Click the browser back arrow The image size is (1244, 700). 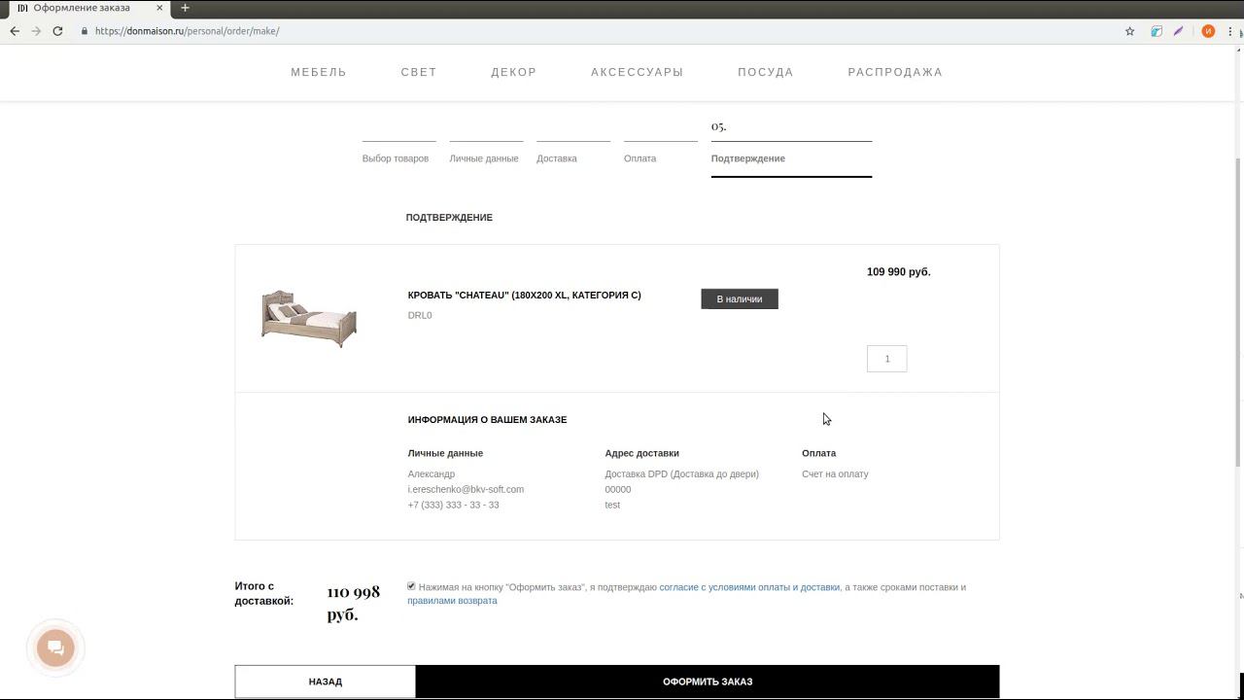pos(15,31)
